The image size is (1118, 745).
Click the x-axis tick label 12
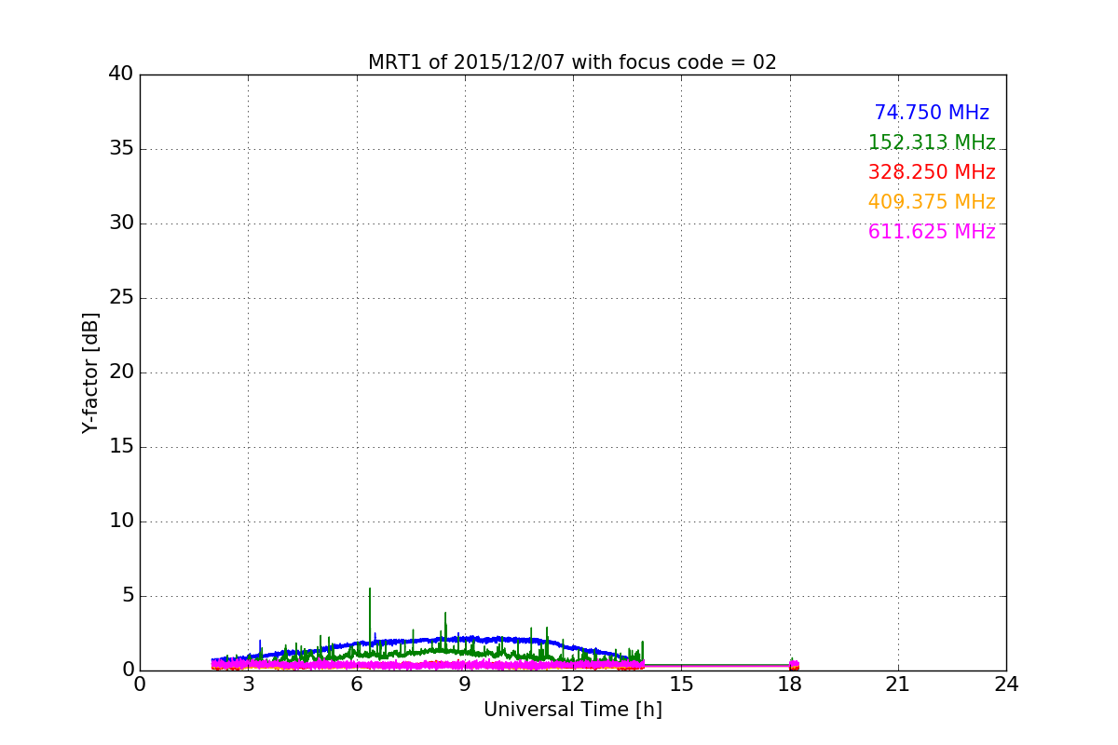coord(573,684)
